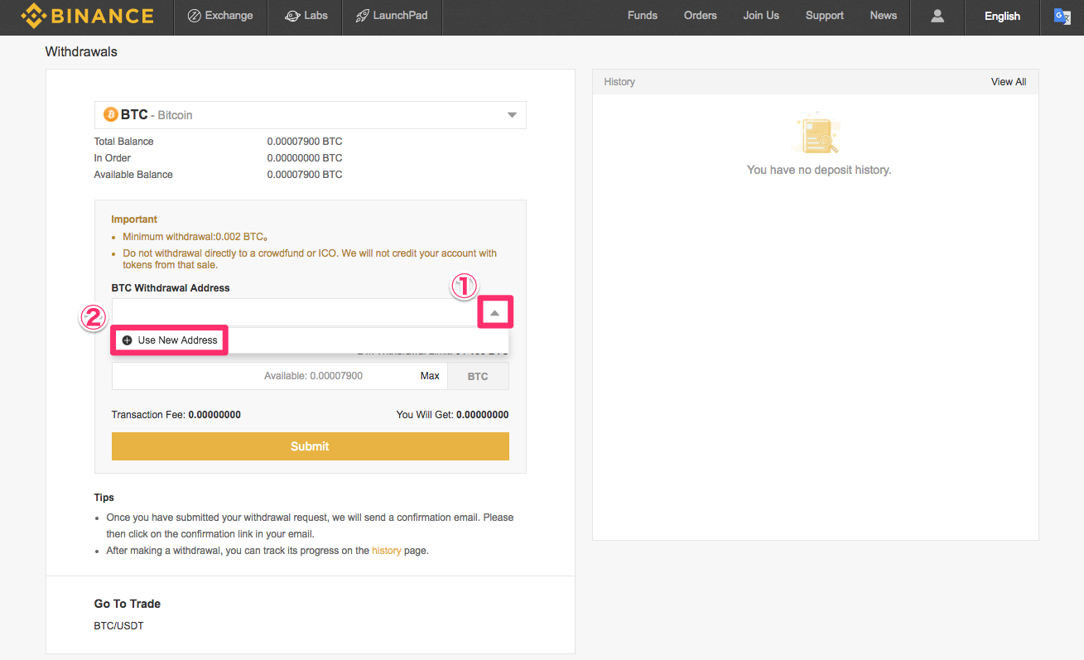Expand the BTC - Bitcoin coin selector
This screenshot has height=660, width=1084.
[310, 115]
